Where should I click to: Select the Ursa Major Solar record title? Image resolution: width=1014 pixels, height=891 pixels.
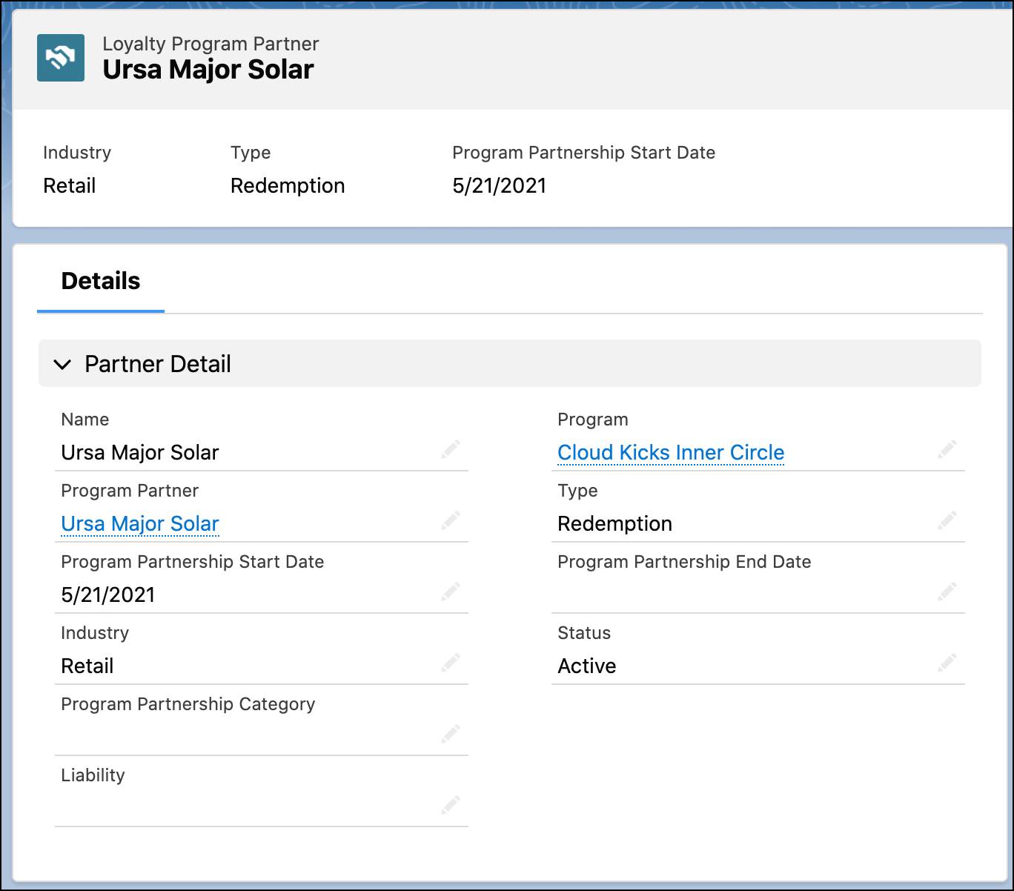click(x=210, y=69)
